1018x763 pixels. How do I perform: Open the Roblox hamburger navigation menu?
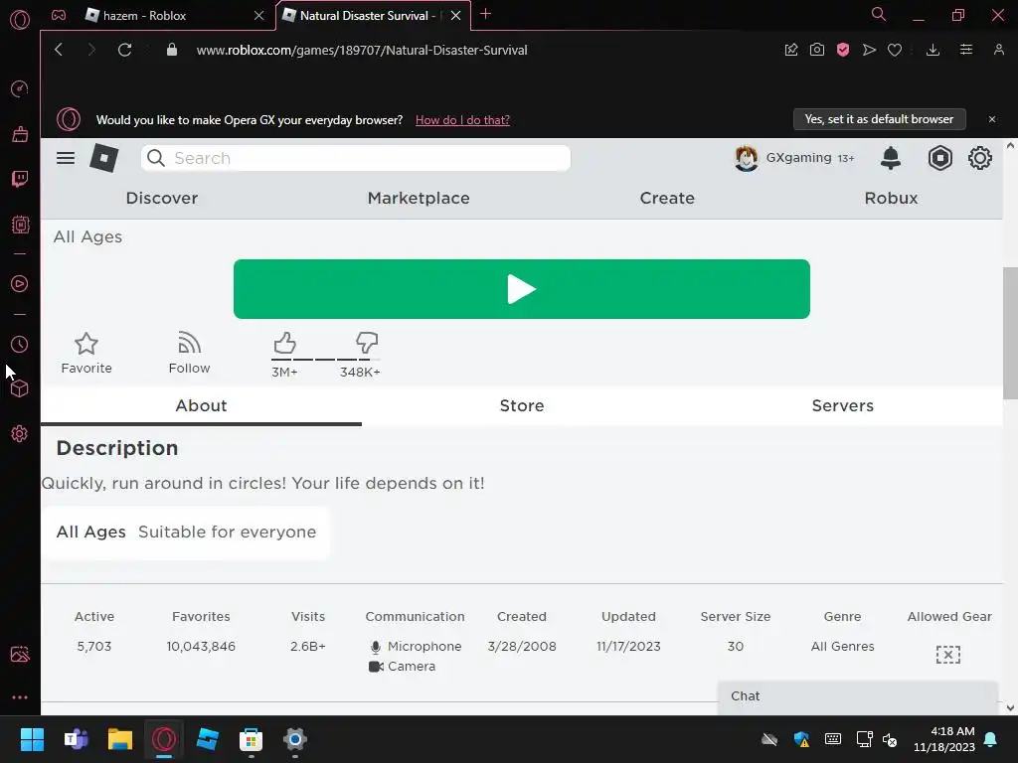66,158
